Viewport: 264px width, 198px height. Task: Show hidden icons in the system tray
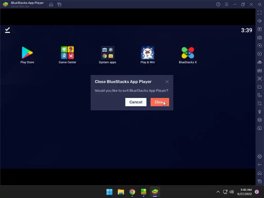point(218,192)
